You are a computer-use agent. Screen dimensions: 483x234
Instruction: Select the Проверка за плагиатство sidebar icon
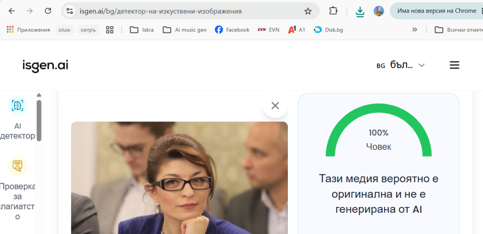click(x=17, y=166)
